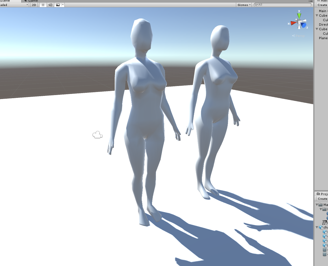
Task: Select the Ma folder icon
Action: (320, 205)
